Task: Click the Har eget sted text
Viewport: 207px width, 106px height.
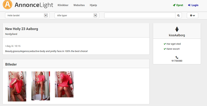Action: [x=174, y=44]
